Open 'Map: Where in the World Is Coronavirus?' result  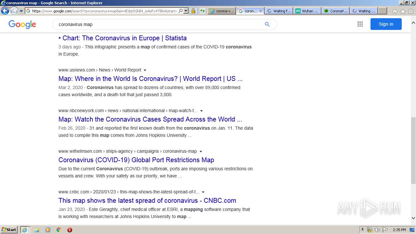coord(150,79)
